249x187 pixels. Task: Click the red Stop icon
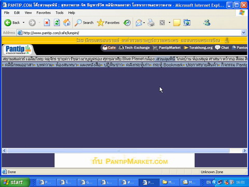coord(47,23)
